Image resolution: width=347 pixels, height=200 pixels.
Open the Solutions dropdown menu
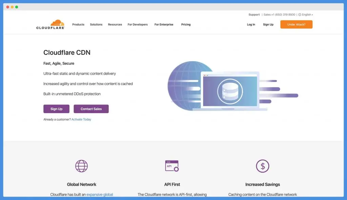96,24
